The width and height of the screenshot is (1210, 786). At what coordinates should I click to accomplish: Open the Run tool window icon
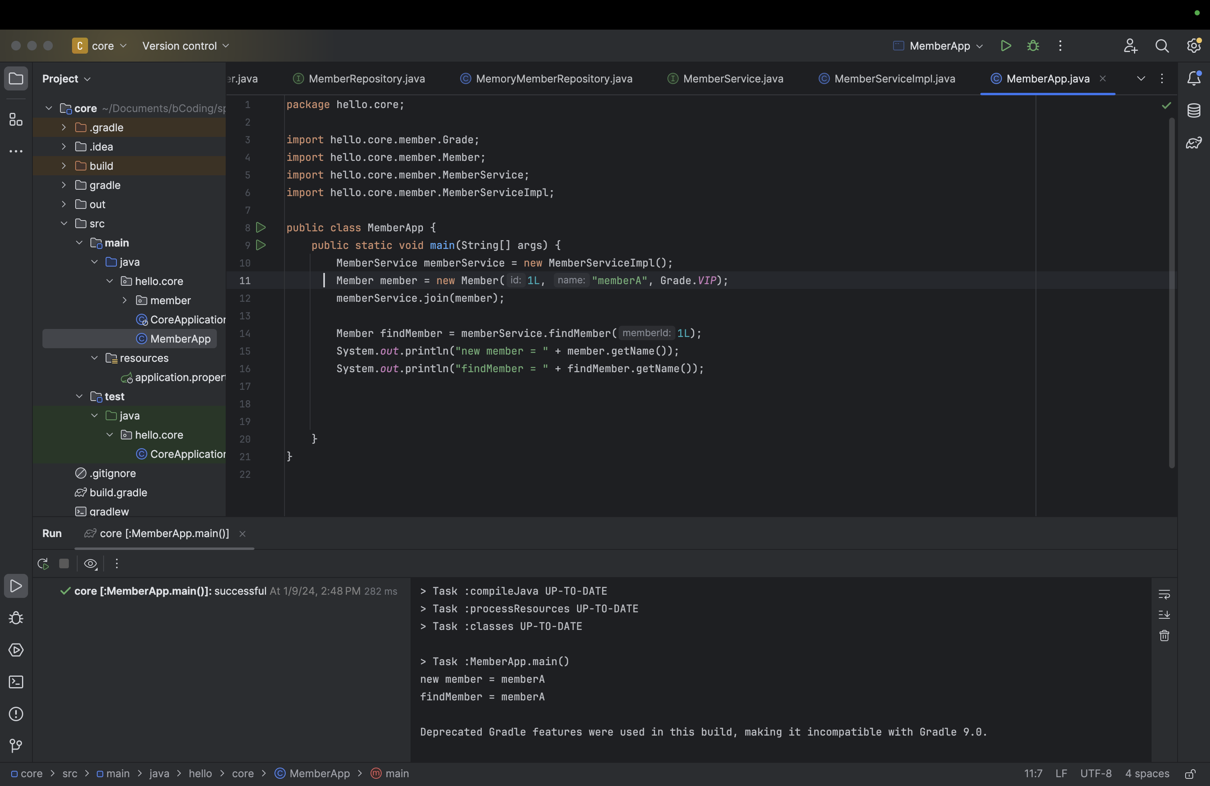[x=16, y=586]
